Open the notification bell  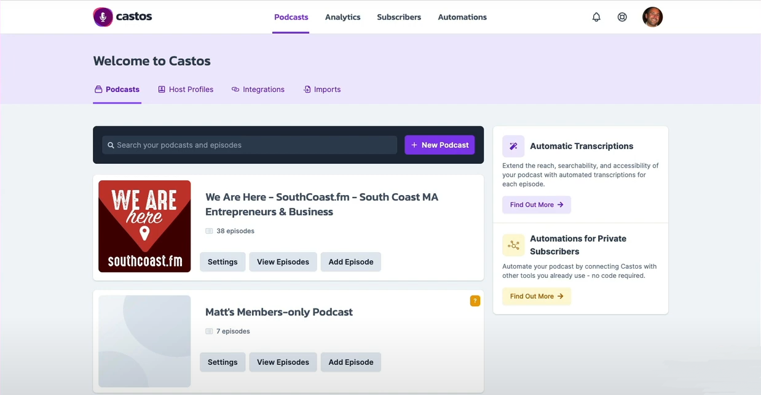tap(596, 17)
